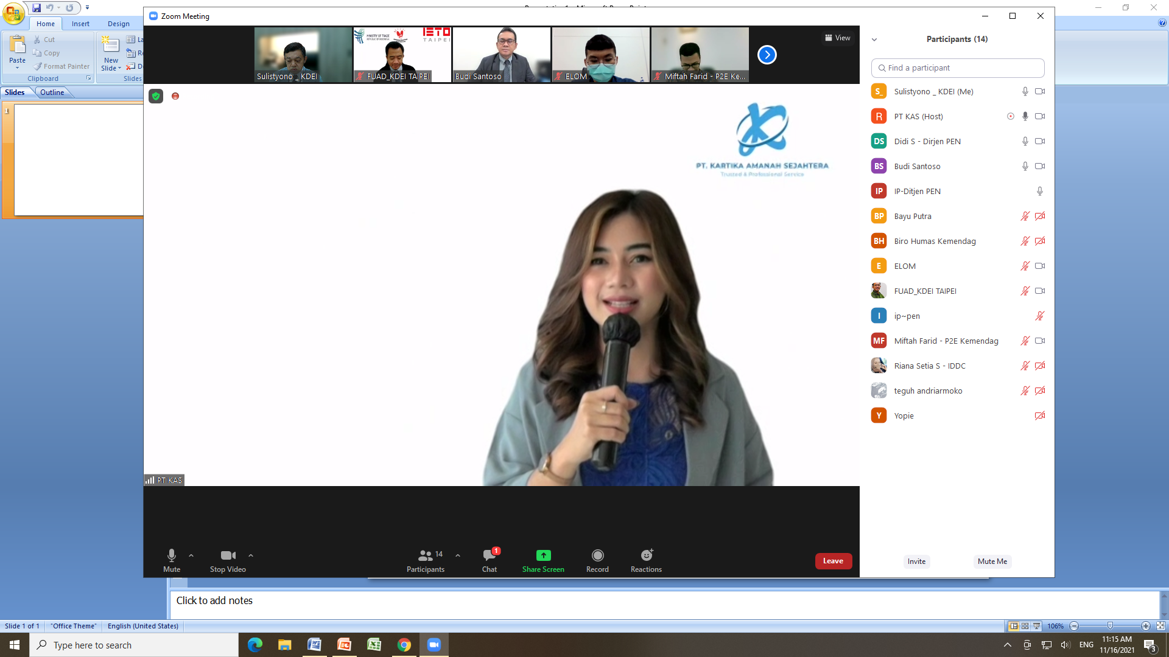
Task: Toggle microphone for Sulistyono _ KDEI (Me)
Action: coord(1025,91)
